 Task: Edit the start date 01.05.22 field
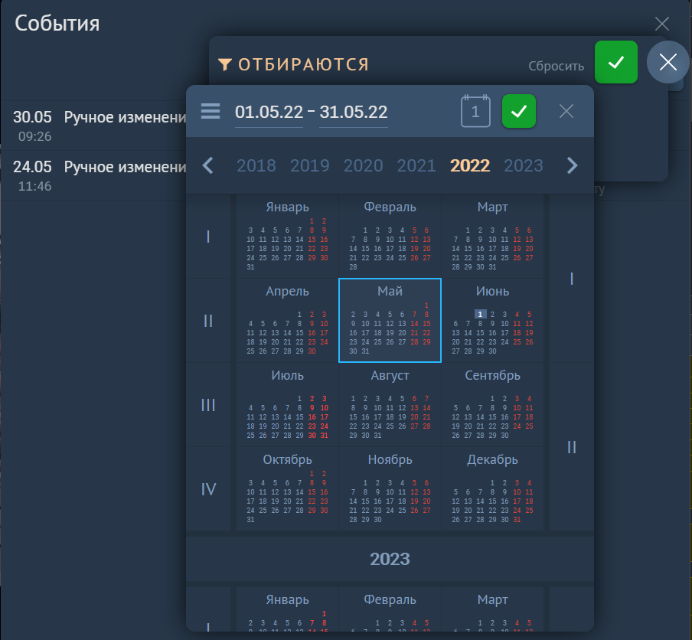(269, 112)
